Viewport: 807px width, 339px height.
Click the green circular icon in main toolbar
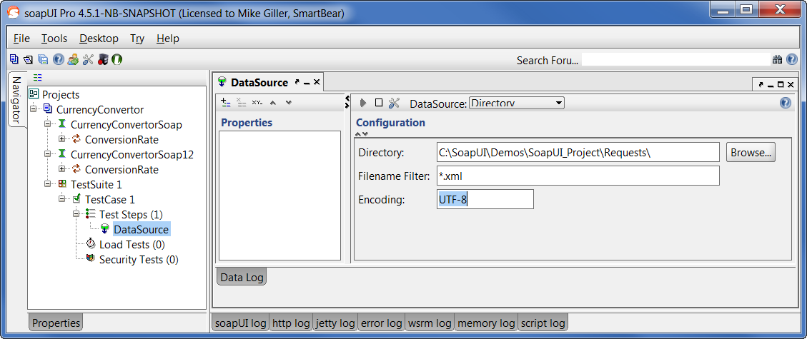[117, 59]
